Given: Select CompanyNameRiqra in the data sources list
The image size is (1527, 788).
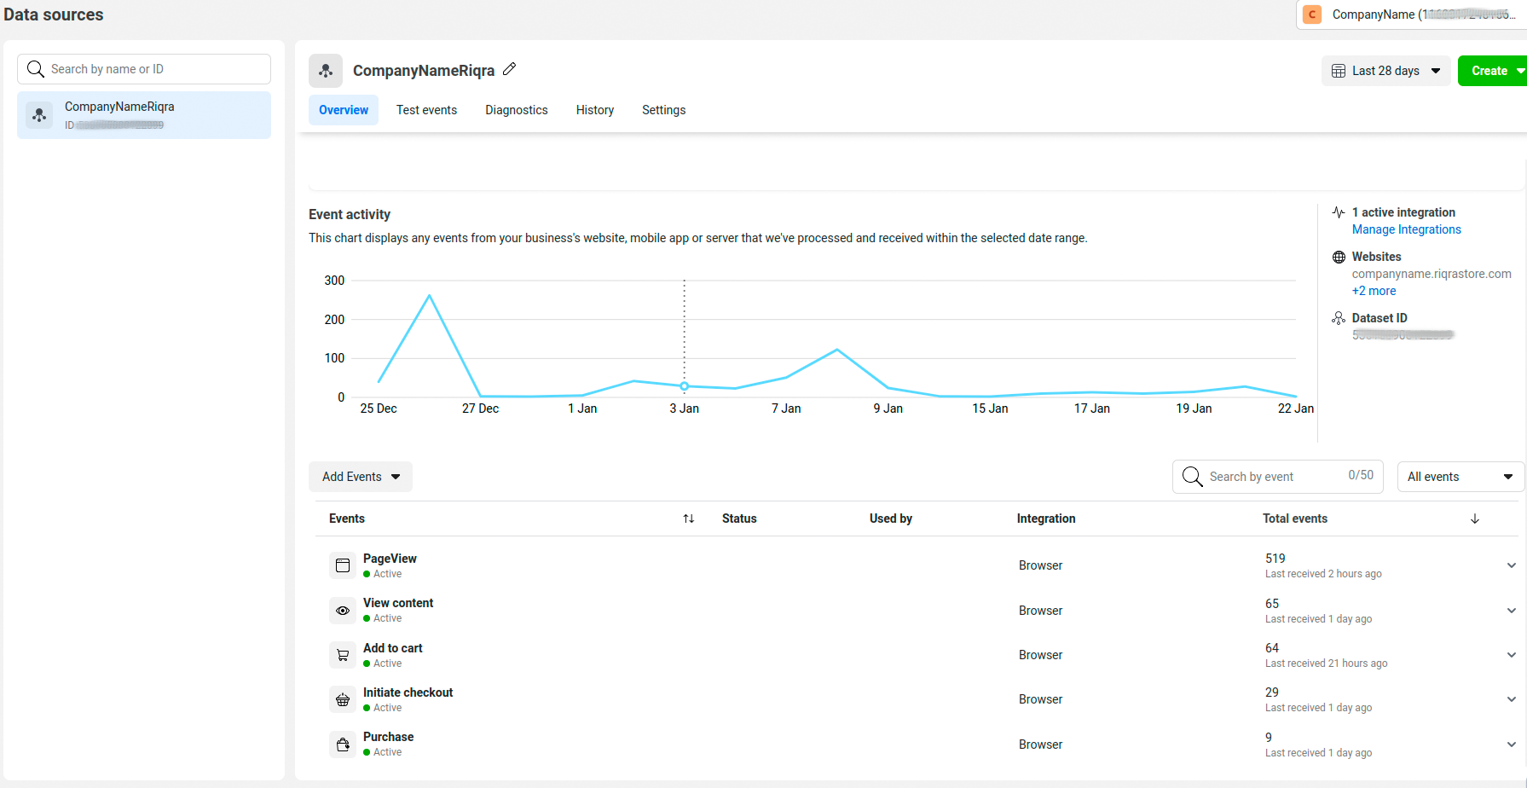Looking at the screenshot, I should [144, 115].
